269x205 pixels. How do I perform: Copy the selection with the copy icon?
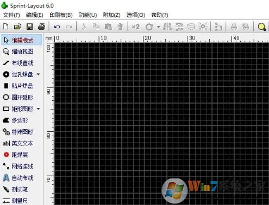point(96,27)
